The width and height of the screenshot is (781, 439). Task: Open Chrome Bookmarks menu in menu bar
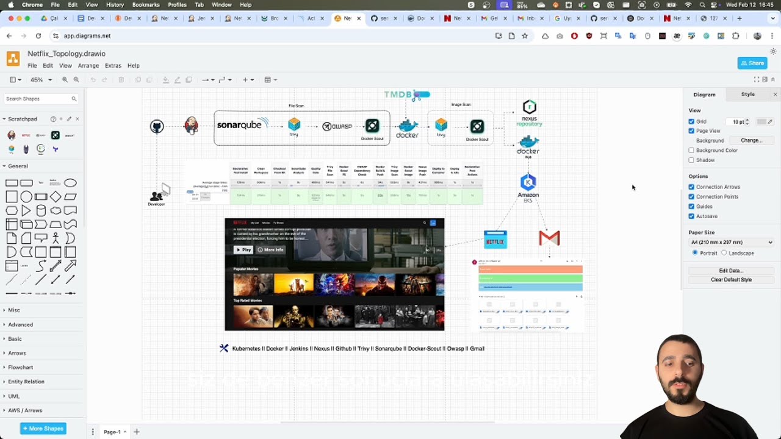click(146, 5)
